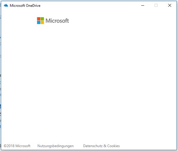Click the ©2018 Microsoft copyright text
The image size is (178, 151).
[17, 146]
